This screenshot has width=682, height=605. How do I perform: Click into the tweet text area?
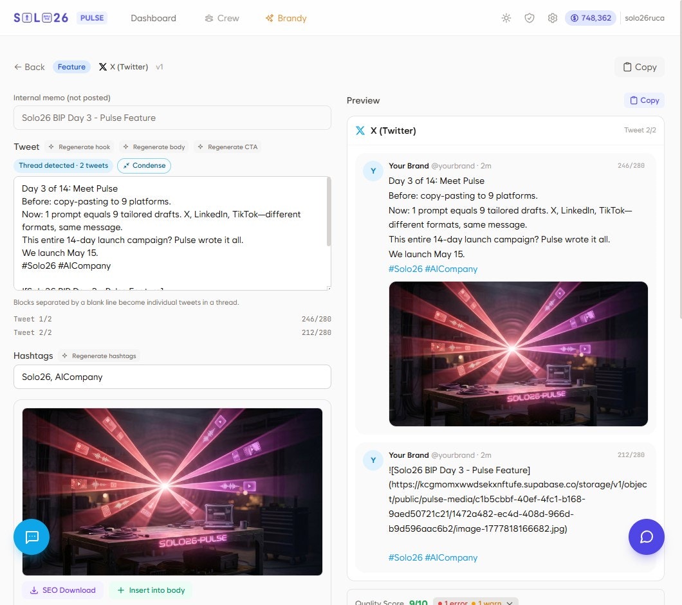[170, 233]
